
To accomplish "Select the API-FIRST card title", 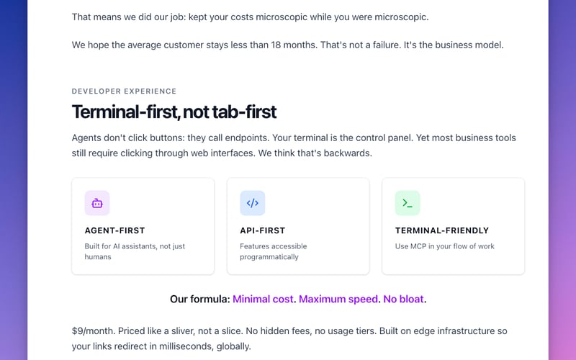I will coord(262,231).
